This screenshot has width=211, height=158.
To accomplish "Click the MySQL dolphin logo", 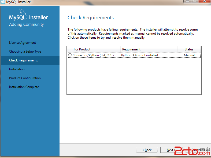I will tap(23, 12).
